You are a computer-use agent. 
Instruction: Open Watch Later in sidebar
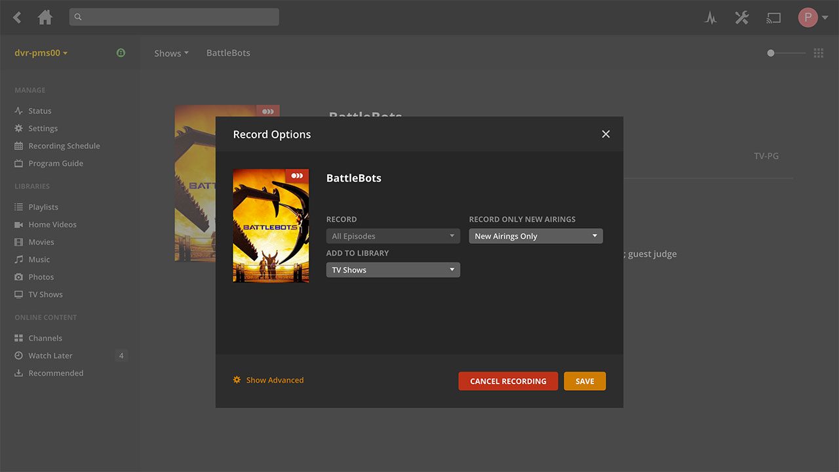(50, 356)
